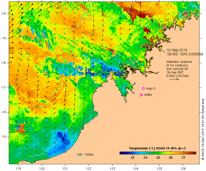Screen dimensions: 206x171
Task: Click the -19 latitude axis label
Action: click(3, 137)
